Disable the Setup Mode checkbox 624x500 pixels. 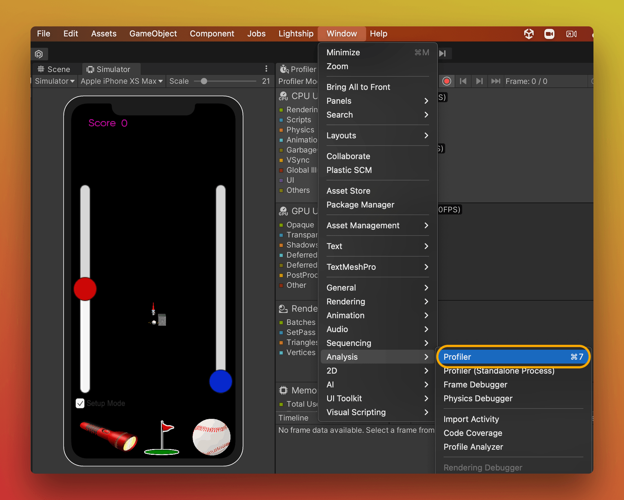click(80, 403)
